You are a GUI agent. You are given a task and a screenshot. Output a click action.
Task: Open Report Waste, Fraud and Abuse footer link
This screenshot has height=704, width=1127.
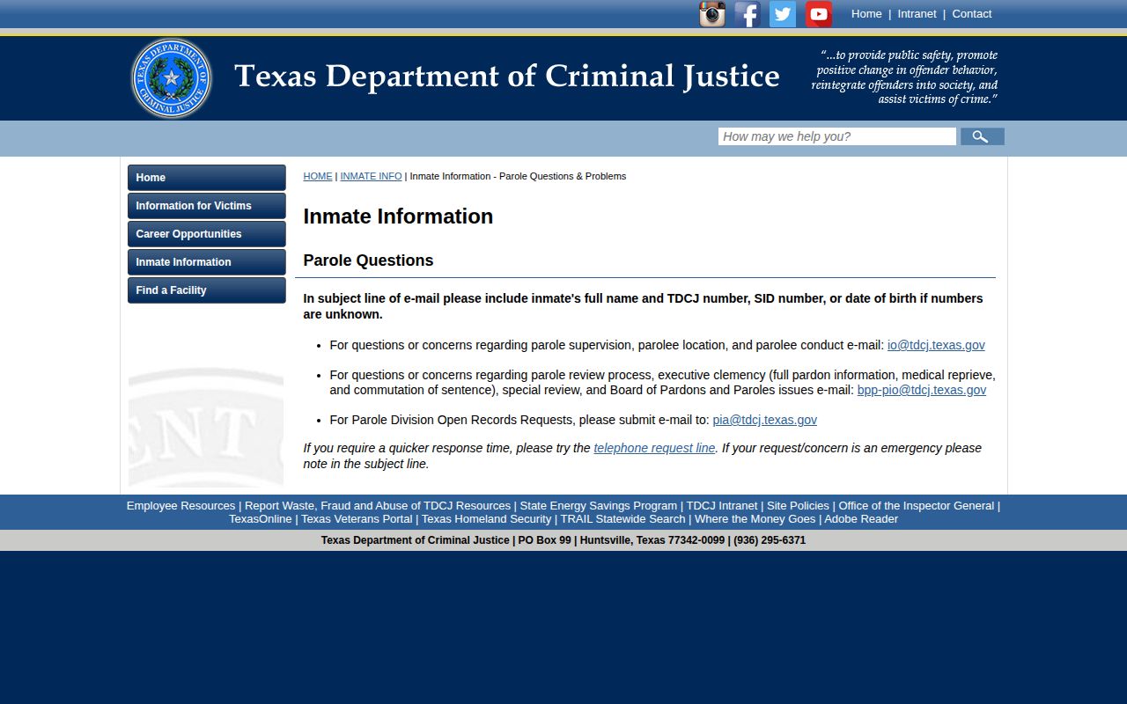pyautogui.click(x=378, y=506)
